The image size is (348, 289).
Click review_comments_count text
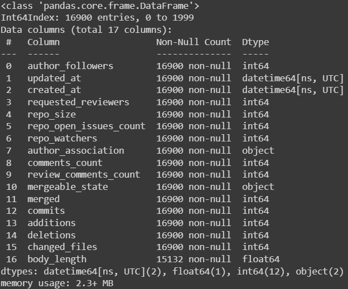(x=84, y=175)
